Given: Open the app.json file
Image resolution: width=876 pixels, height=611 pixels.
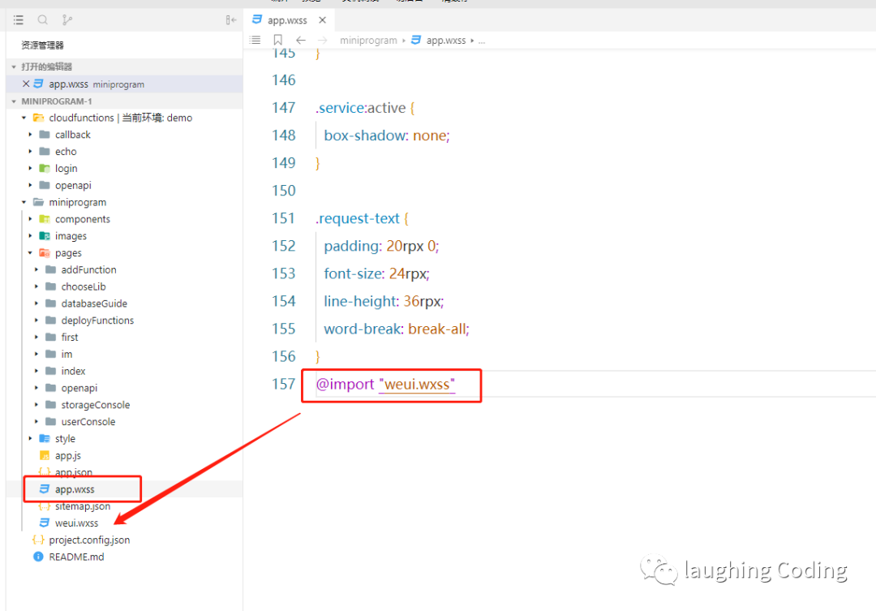Looking at the screenshot, I should (x=74, y=472).
